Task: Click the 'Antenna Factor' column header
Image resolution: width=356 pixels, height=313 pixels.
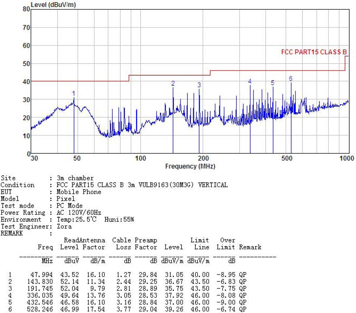Action: click(x=92, y=244)
